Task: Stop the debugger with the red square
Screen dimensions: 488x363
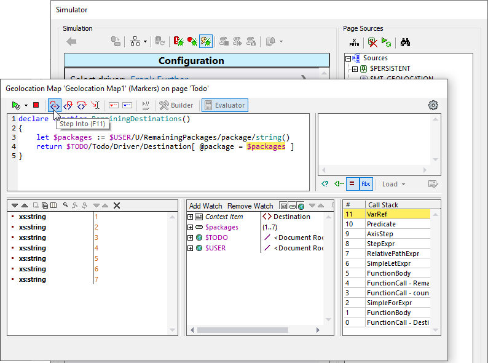Action: tap(36, 105)
